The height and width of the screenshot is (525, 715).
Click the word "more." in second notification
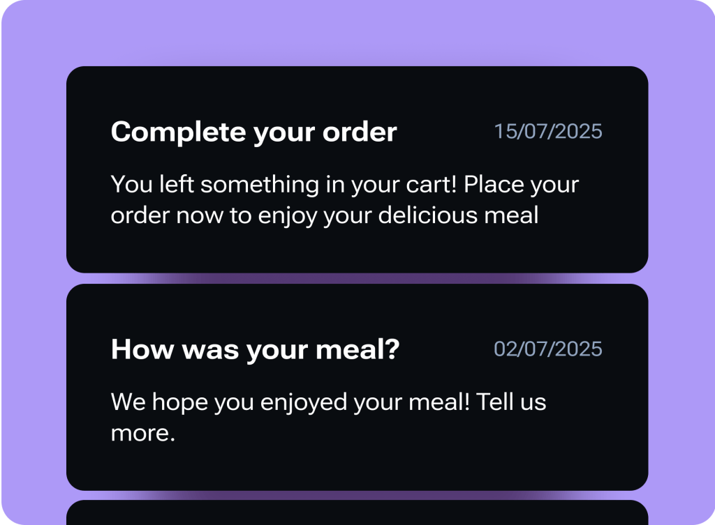tap(142, 433)
